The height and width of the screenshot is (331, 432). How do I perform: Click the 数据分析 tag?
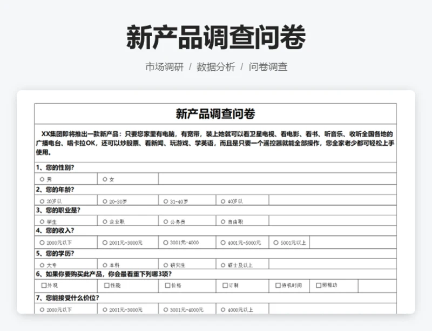pos(215,67)
